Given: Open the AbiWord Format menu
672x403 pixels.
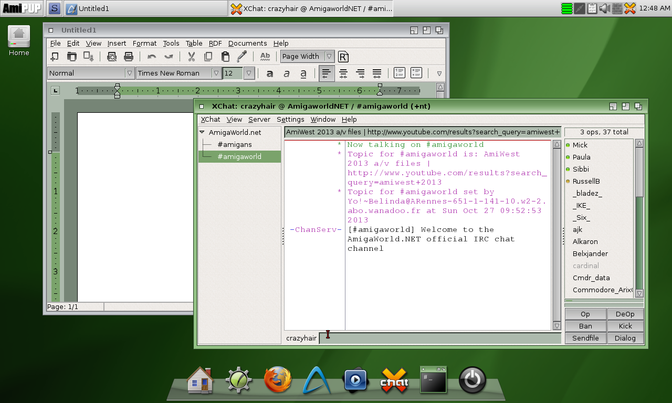Looking at the screenshot, I should [x=144, y=44].
